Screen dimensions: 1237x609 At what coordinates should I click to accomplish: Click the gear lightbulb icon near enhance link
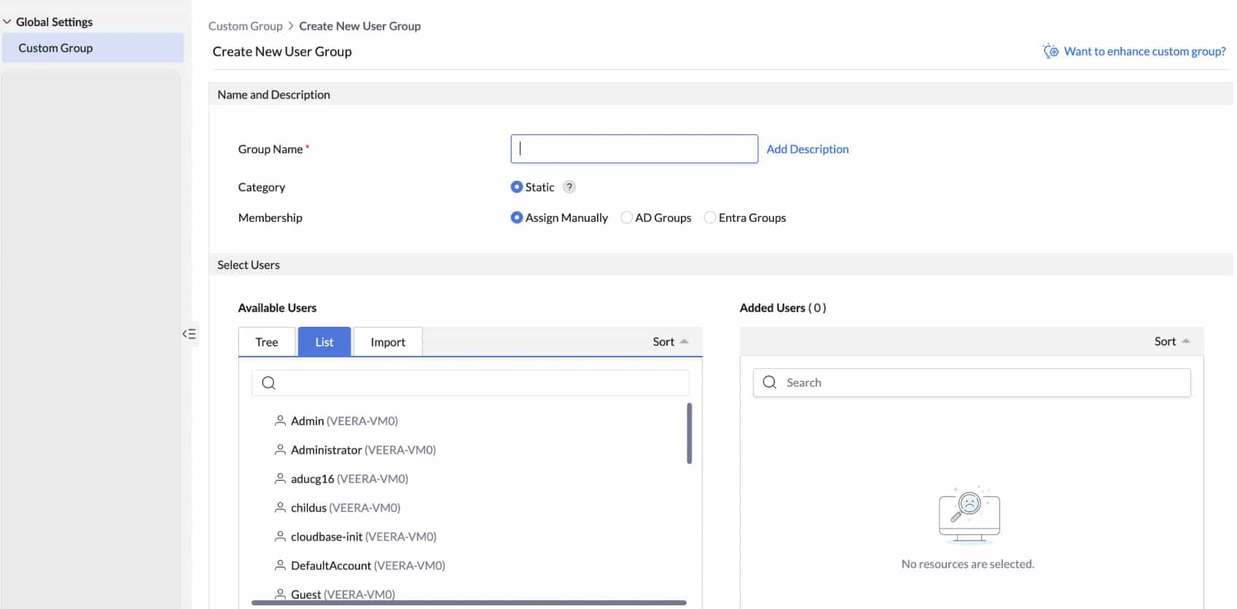(1050, 50)
